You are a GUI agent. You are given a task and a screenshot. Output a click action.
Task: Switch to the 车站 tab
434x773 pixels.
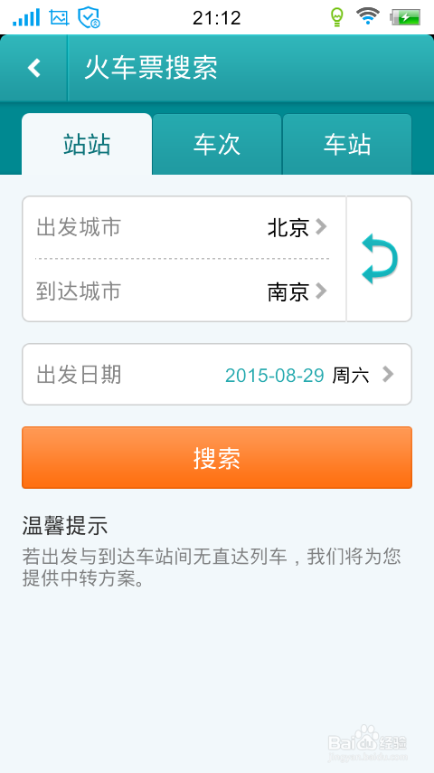coord(347,144)
